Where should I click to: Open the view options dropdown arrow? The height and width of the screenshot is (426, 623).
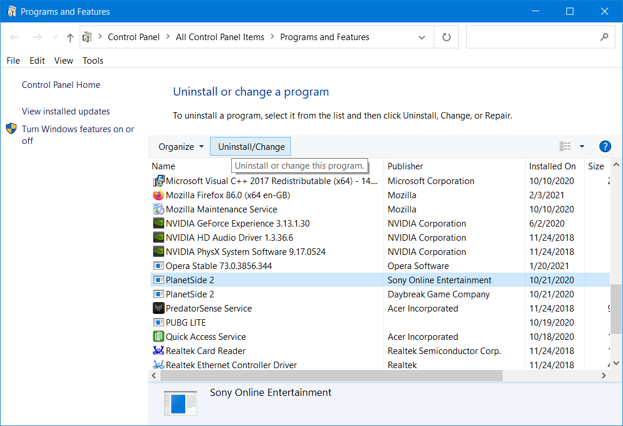(582, 146)
